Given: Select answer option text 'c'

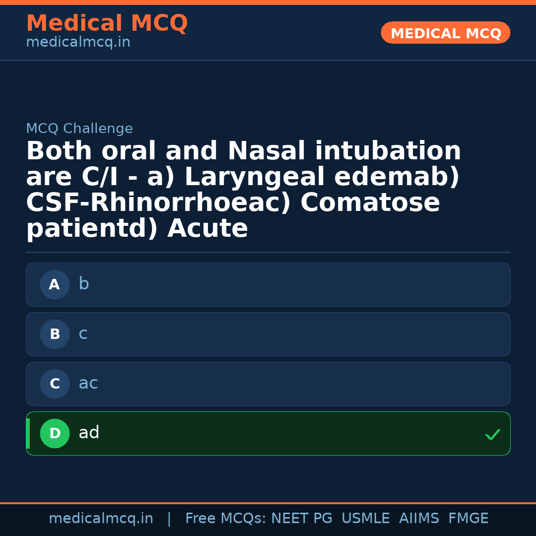Looking at the screenshot, I should pyautogui.click(x=83, y=334).
